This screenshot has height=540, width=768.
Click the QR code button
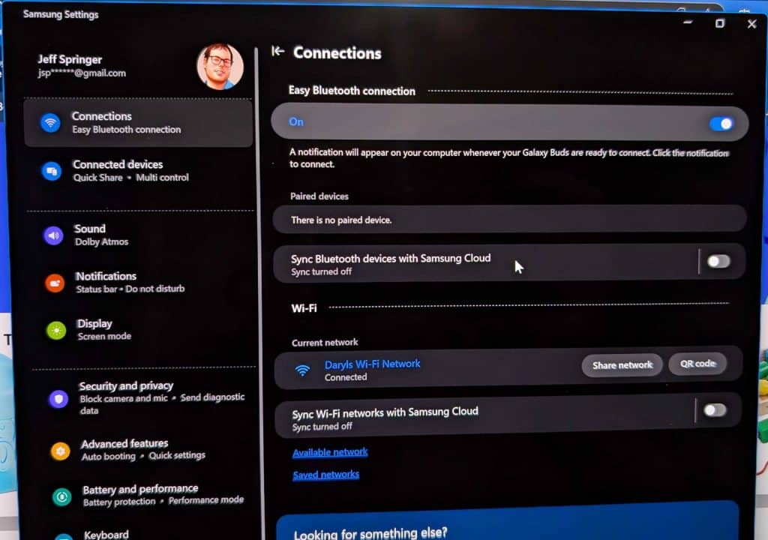tap(697, 364)
